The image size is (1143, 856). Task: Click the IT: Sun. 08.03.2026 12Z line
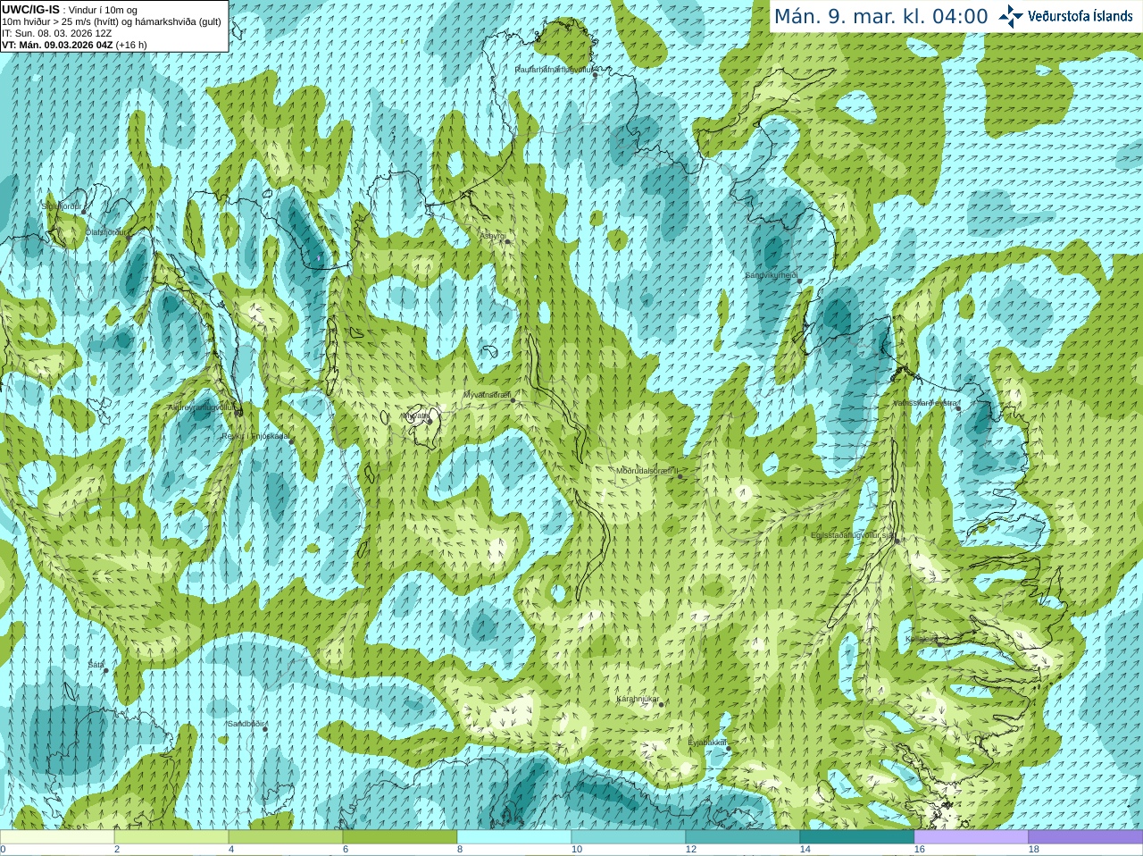[x=57, y=33]
